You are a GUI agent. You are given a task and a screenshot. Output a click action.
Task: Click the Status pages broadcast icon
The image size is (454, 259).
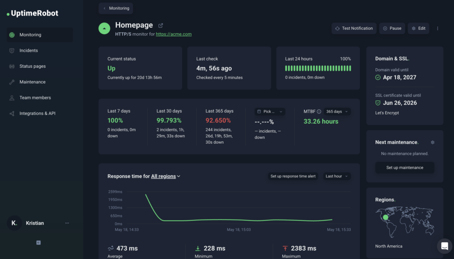12,67
